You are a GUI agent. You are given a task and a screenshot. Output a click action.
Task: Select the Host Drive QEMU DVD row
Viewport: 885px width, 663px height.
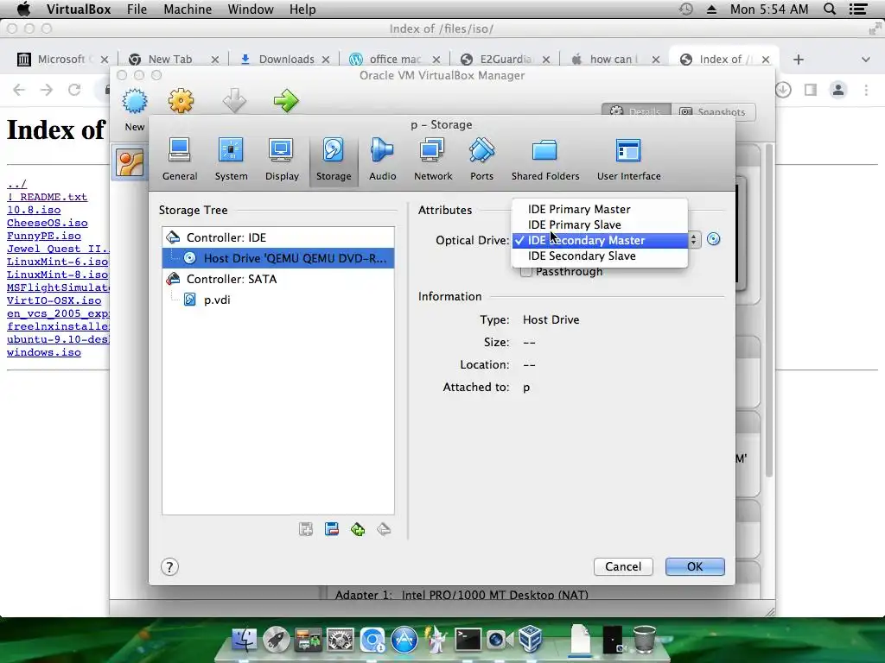(x=277, y=258)
